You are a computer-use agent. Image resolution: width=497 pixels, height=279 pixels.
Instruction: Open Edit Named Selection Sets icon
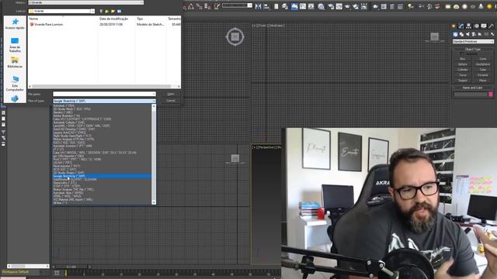pos(217,6)
